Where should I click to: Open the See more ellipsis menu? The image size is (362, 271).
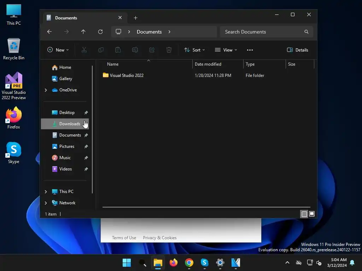[250, 50]
